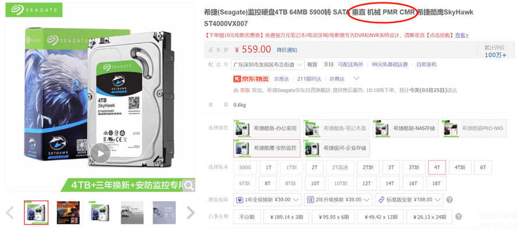Click the Seagate logo badge
The height and width of the screenshot is (232, 524).
click(34, 10)
